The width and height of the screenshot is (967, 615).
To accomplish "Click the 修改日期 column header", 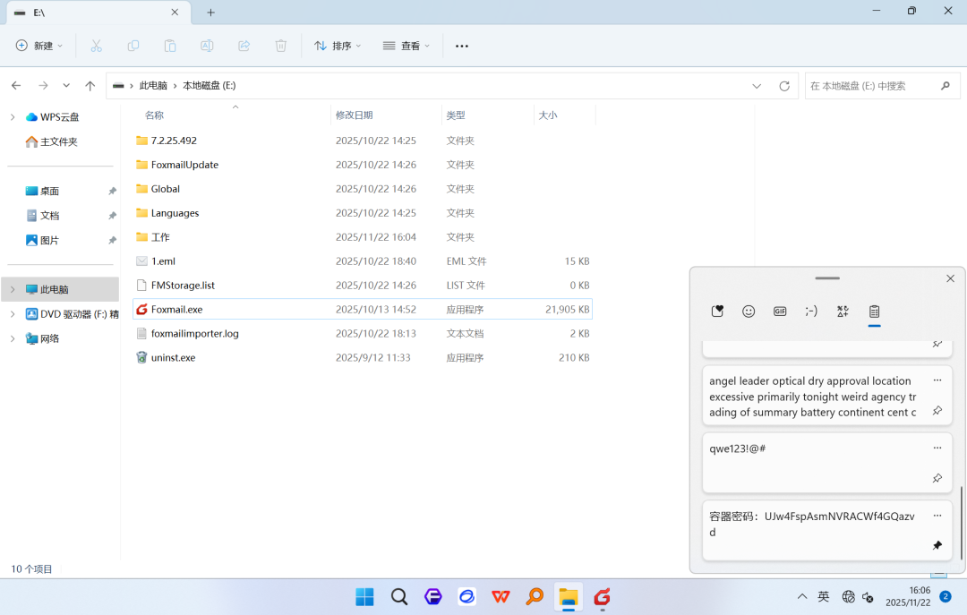I will click(x=354, y=115).
